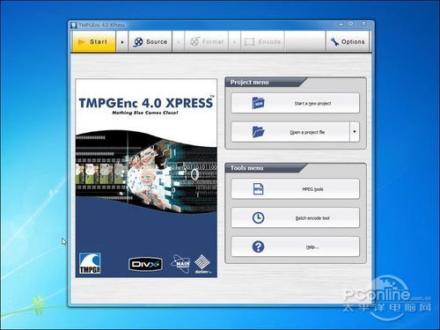
Task: Click the TMPGEnc 4.0 XPRESS splash image
Action: tap(146, 178)
